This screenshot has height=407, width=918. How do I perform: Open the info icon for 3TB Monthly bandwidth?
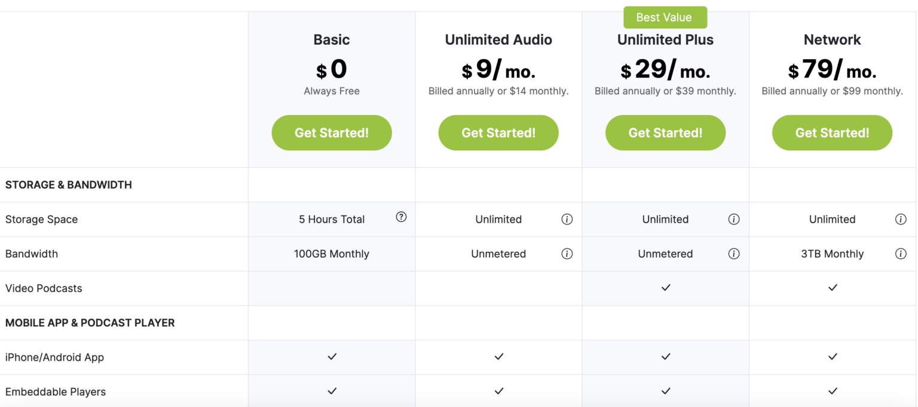901,254
